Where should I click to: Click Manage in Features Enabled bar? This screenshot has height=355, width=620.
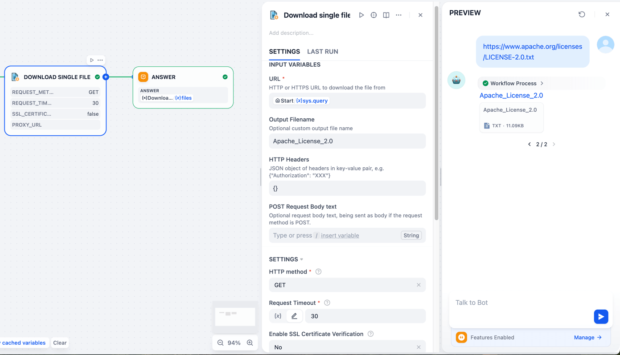tap(588, 338)
